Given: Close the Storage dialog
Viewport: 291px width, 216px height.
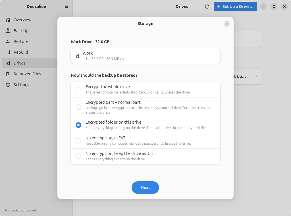Looking at the screenshot, I should tap(227, 24).
